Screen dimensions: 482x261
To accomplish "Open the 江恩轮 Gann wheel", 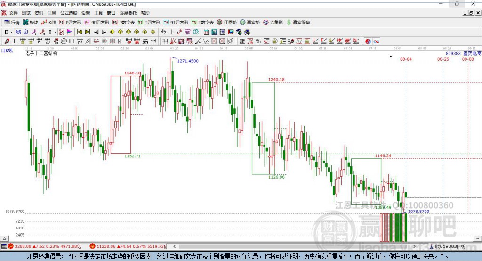I will click(x=227, y=23).
